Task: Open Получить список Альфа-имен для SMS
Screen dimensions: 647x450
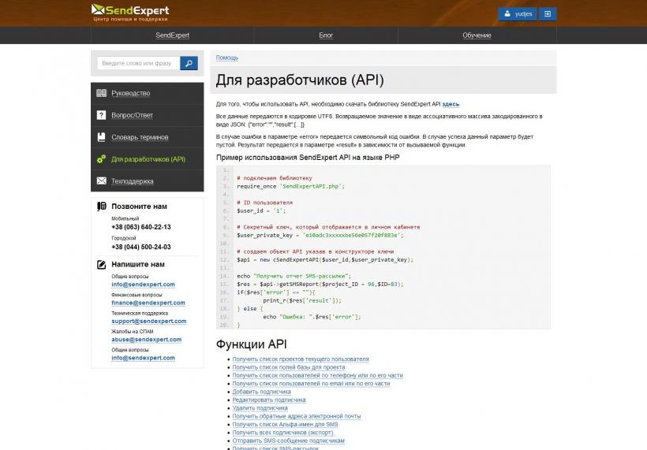Action: pos(285,425)
